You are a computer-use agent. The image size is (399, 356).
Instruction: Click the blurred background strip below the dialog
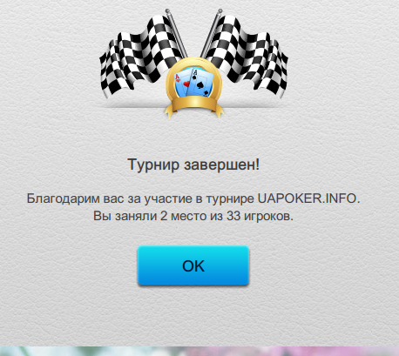pos(199,351)
